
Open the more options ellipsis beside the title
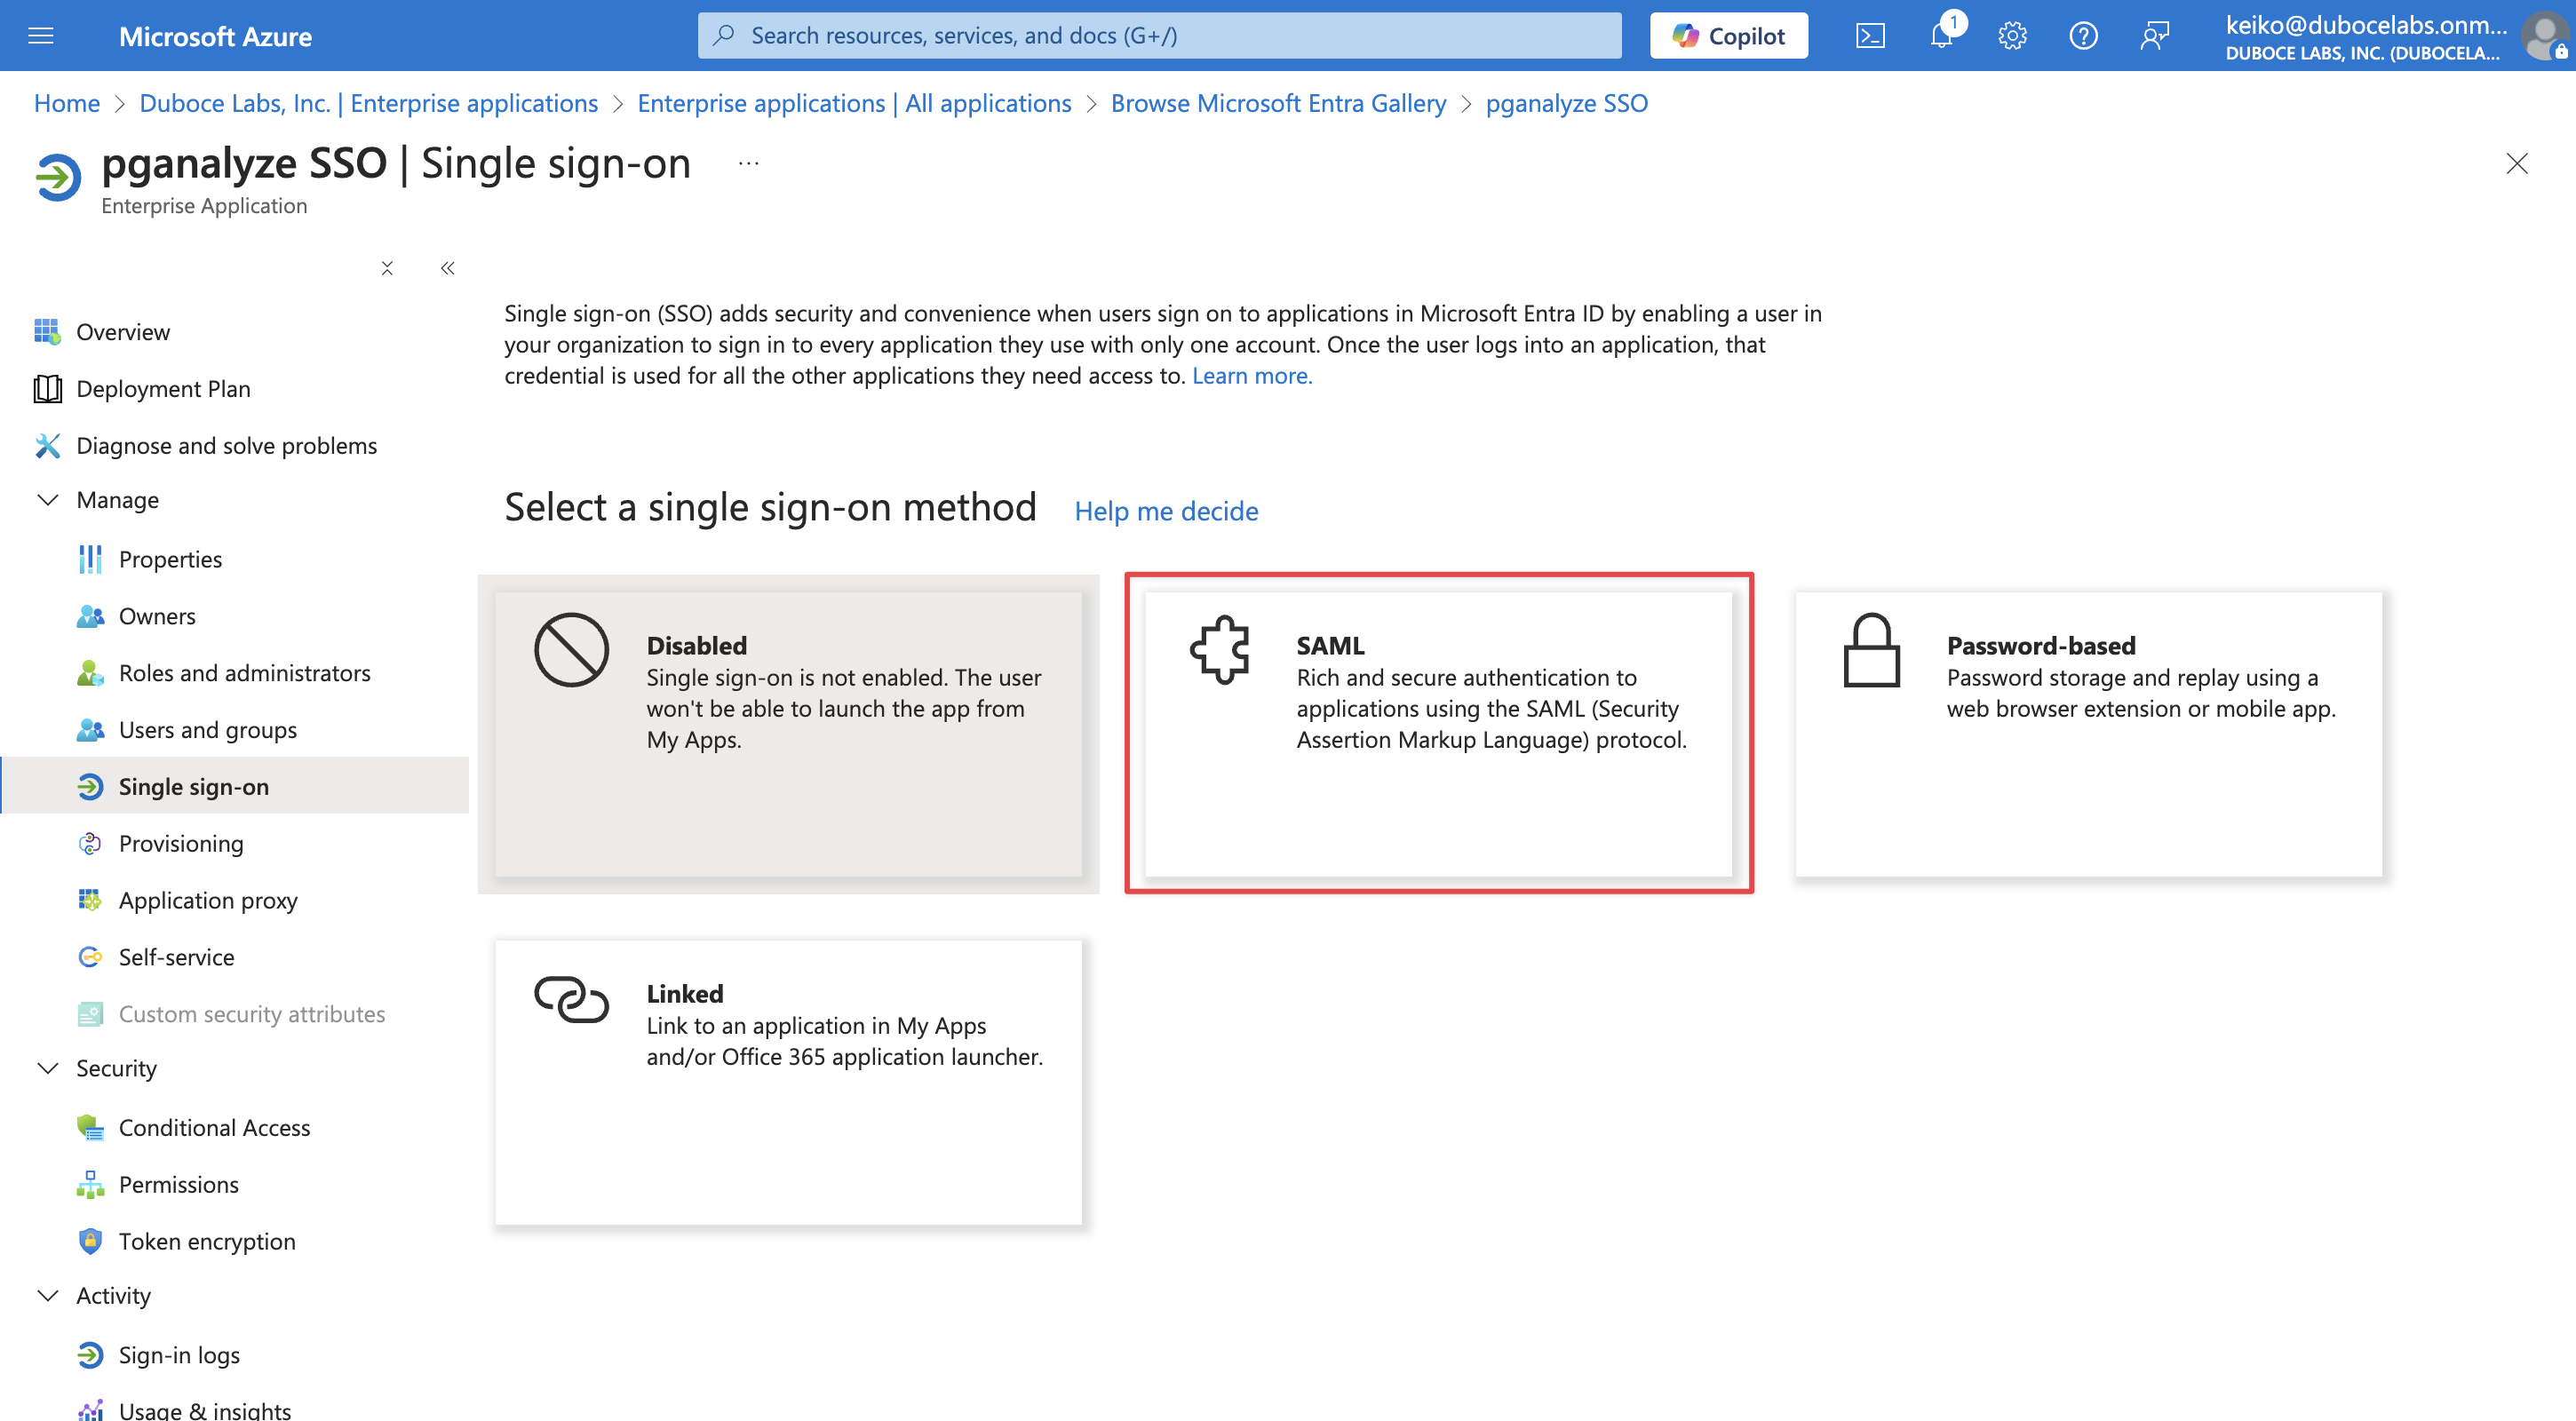click(x=748, y=163)
